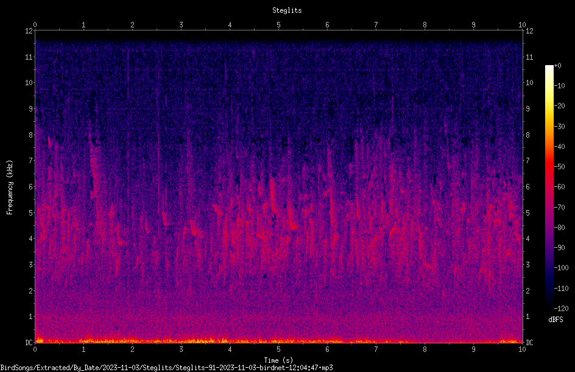The width and height of the screenshot is (575, 372).
Task: Click the DC label on the left axis
Action: click(x=29, y=343)
